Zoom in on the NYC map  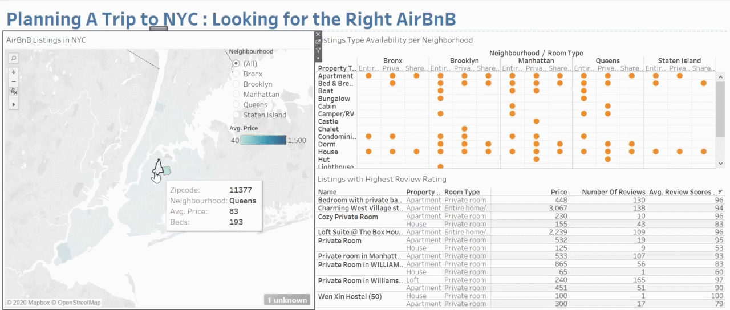click(x=14, y=72)
